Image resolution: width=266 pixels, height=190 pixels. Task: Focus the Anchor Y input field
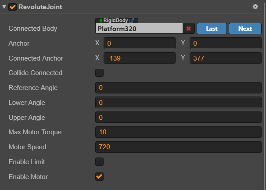click(x=225, y=43)
